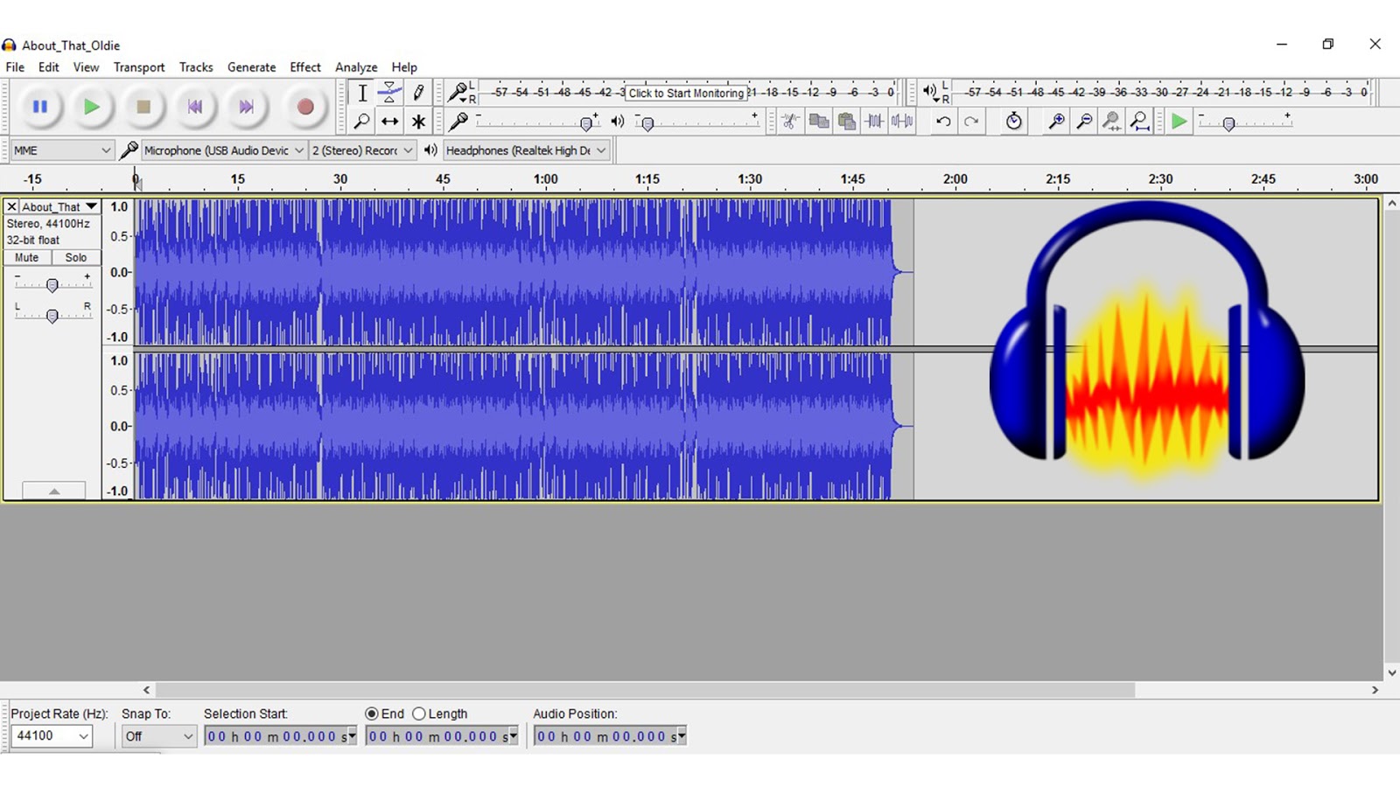Open the File menu
This screenshot has height=787, width=1400.
[15, 67]
